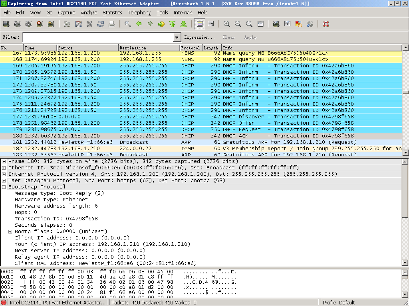
Task: Select Client MAC address detail line
Action: [x=105, y=263]
